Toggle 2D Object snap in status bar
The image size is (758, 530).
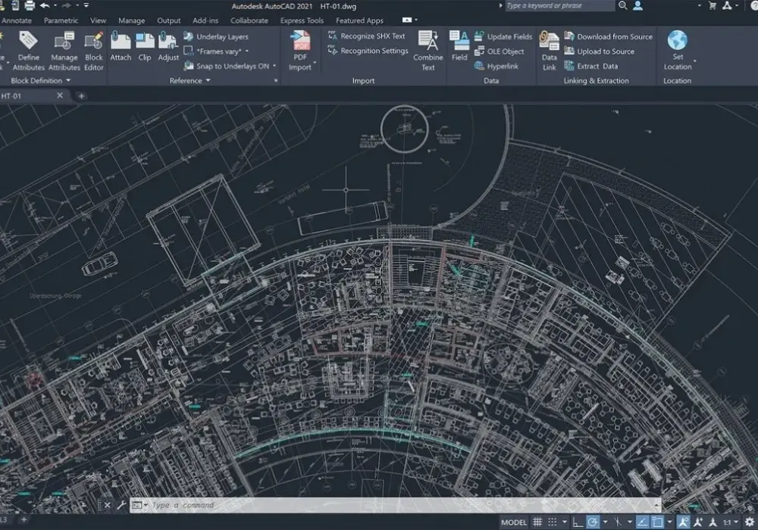click(657, 522)
